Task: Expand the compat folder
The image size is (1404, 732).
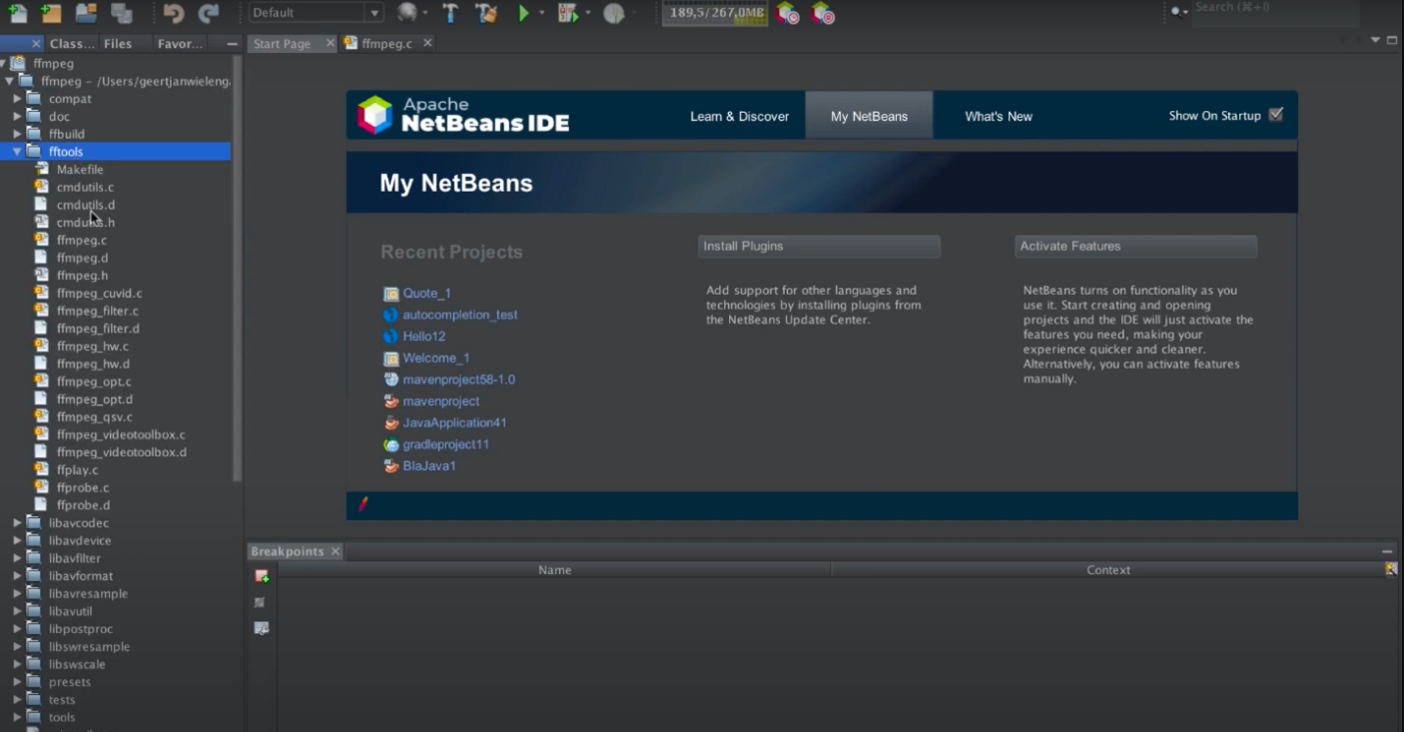Action: coord(17,99)
